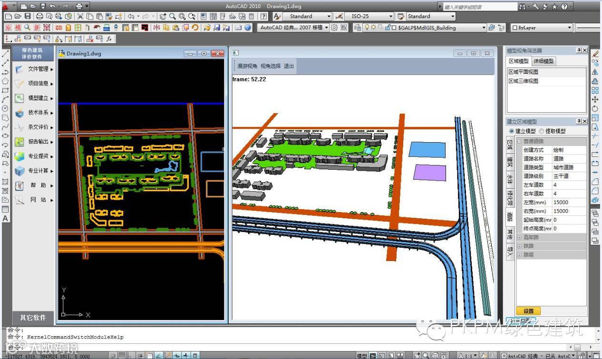Image resolution: width=602 pixels, height=359 pixels.
Task: Click the red '模' toolbar icon
Action: point(18,28)
